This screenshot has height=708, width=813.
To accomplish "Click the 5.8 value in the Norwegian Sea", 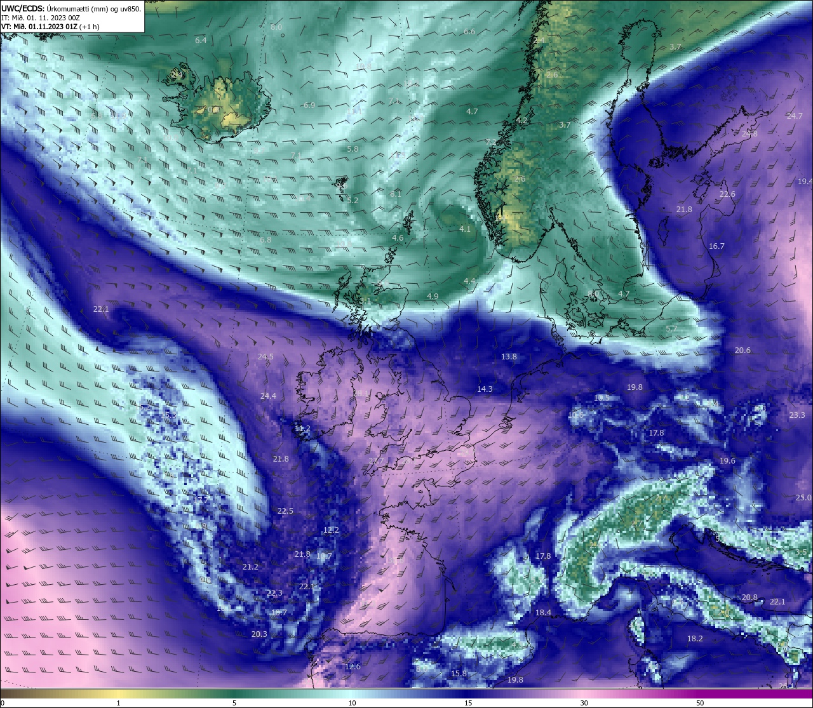I will click(x=353, y=149).
